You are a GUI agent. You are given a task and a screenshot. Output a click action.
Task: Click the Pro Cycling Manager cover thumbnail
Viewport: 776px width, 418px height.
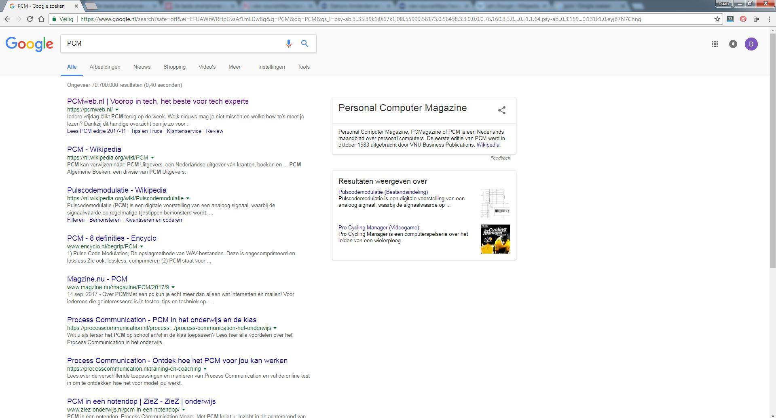[495, 239]
